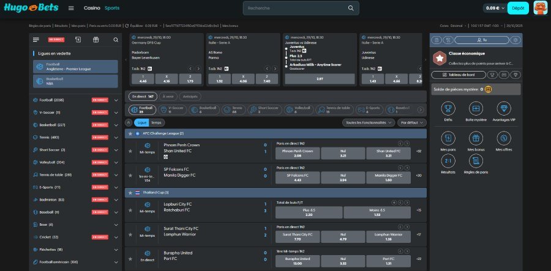Open the bet slip icon in sidebar toolbar
Viewport: 551px width, 271px height.
[x=78, y=40]
